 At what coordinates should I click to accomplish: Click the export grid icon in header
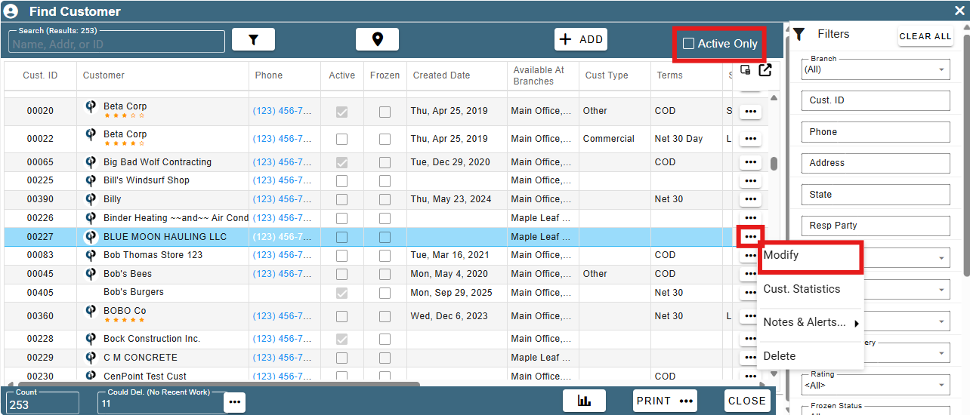765,70
